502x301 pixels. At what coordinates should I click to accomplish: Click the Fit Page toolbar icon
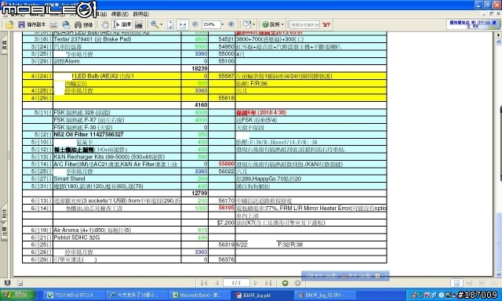click(x=170, y=24)
